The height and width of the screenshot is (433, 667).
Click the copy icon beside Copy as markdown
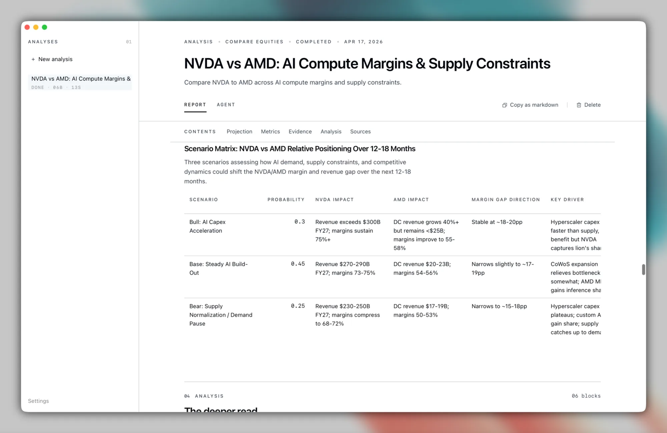(505, 105)
